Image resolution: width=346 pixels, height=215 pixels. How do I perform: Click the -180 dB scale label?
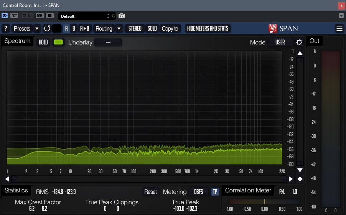pos(291,164)
